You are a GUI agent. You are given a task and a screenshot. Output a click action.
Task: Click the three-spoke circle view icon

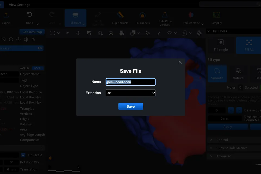point(111,33)
